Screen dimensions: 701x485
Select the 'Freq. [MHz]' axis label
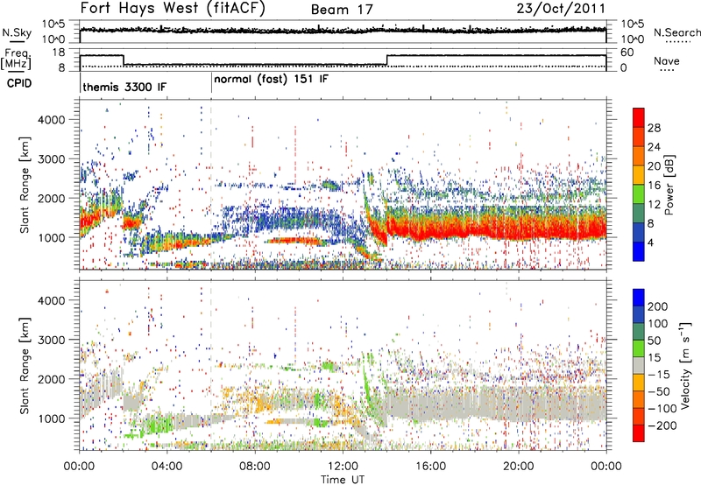coord(16,59)
